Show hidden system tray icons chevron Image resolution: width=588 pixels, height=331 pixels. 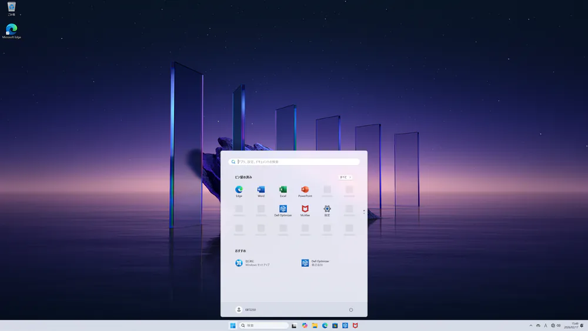pyautogui.click(x=531, y=326)
